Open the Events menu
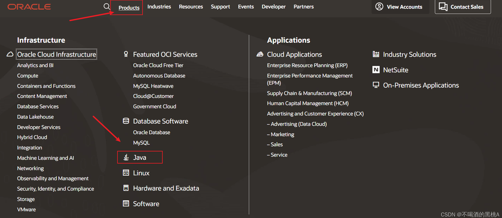This screenshot has height=218, width=502. (x=246, y=7)
